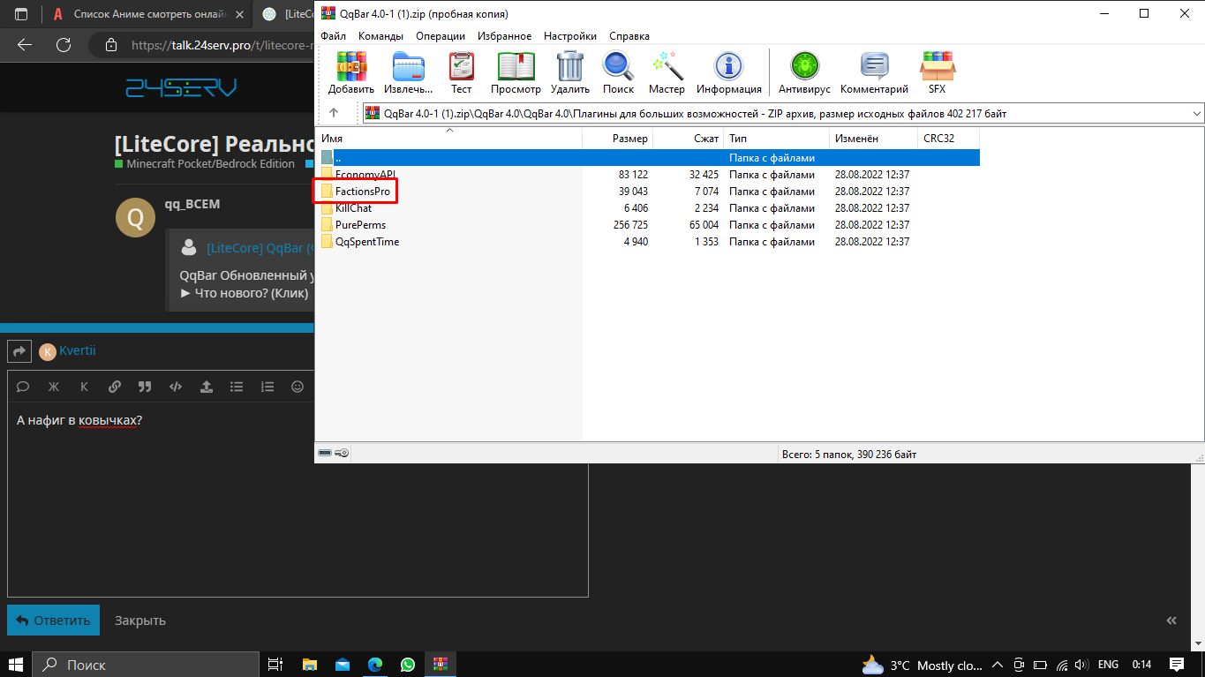The height and width of the screenshot is (677, 1205).
Task: Expand the archive path dropdown
Action: [1196, 113]
